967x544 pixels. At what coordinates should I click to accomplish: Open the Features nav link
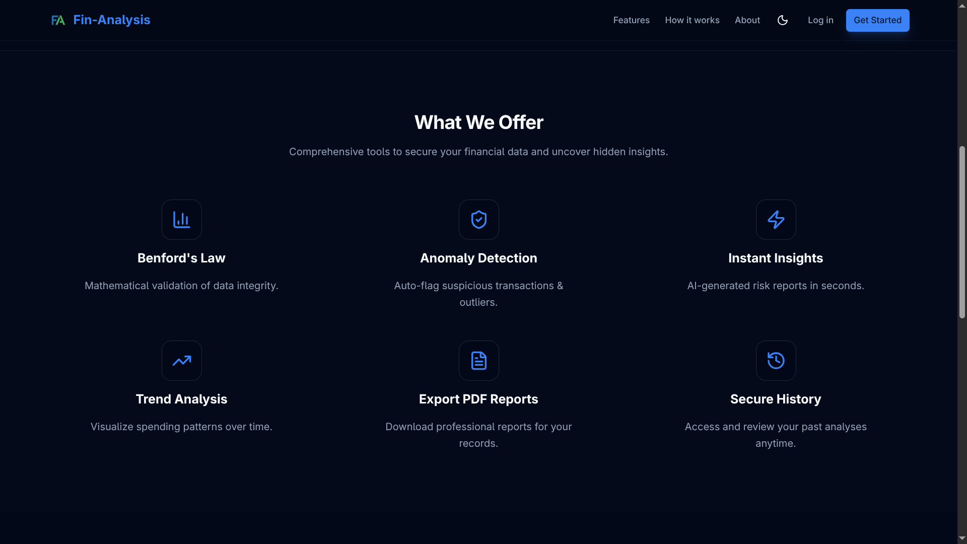tap(631, 20)
